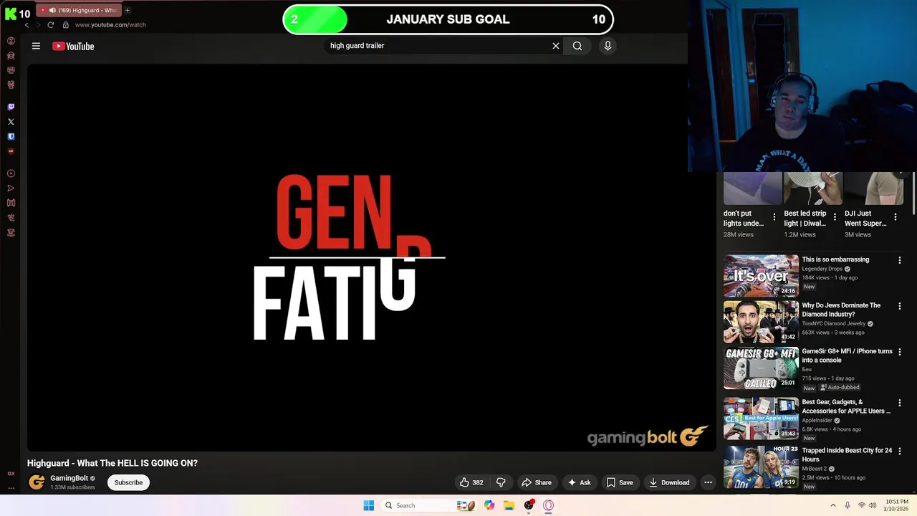Open options for the GameSir G8+ video
The height and width of the screenshot is (516, 917).
[x=900, y=352]
